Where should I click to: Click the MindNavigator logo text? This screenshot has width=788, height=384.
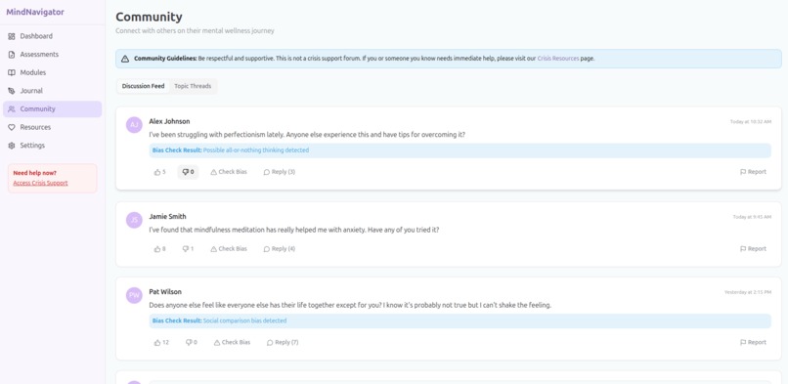35,12
